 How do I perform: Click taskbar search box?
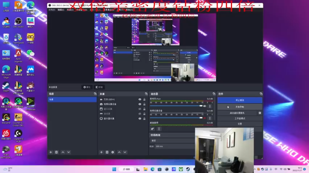pyautogui.click(x=126, y=169)
